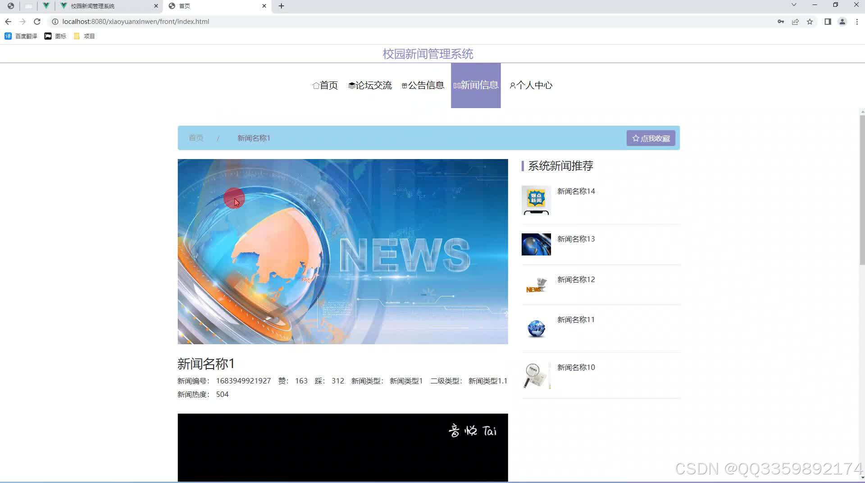Go back with the browser back arrow

click(8, 22)
